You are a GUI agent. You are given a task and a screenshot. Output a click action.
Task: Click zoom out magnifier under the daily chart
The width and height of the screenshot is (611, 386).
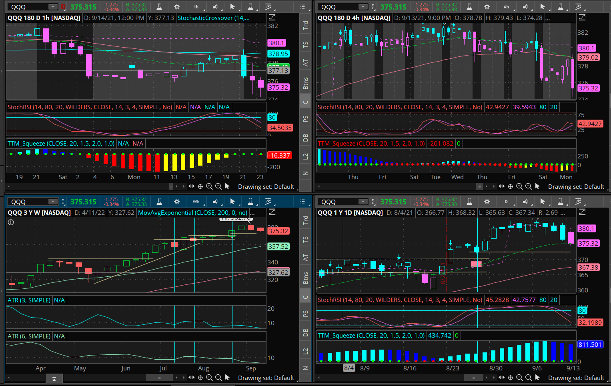pos(529,378)
